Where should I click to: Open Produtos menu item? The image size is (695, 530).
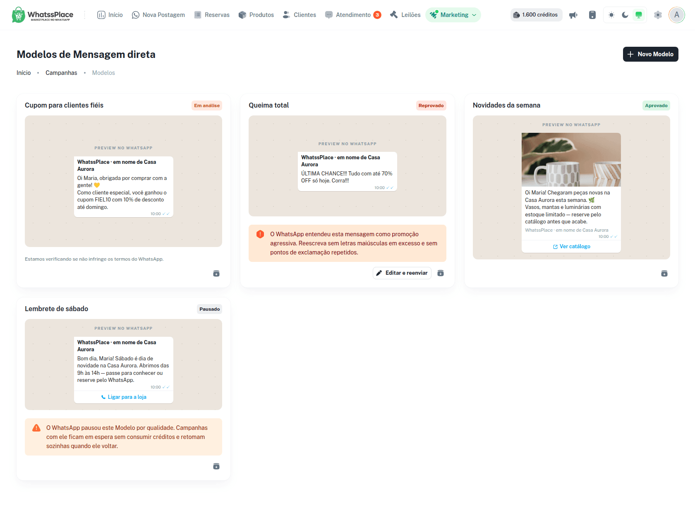tap(256, 15)
